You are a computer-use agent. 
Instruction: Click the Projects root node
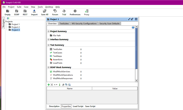pos(9,21)
